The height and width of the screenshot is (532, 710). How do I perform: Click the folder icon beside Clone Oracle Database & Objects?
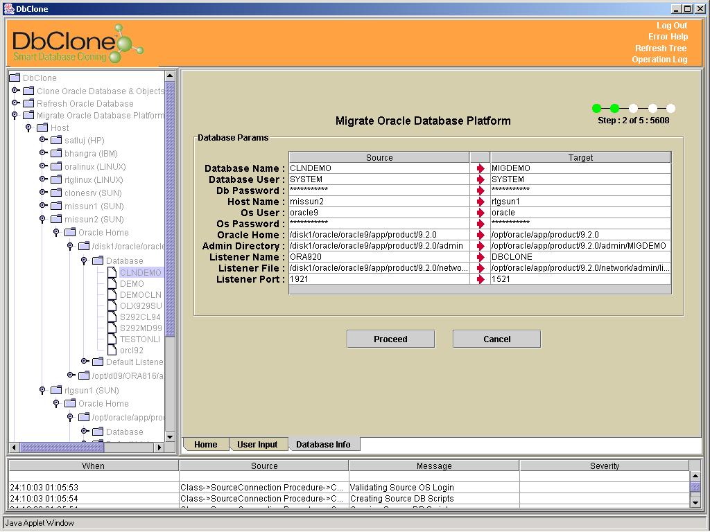pyautogui.click(x=28, y=91)
